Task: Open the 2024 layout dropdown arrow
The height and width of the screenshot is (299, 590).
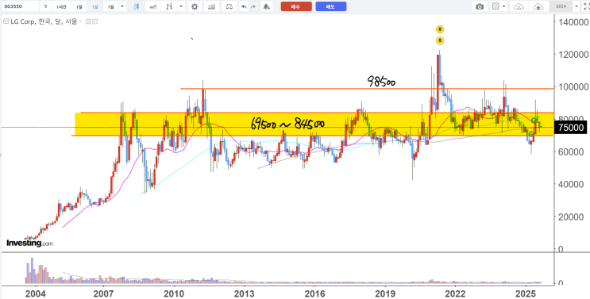Action: (x=576, y=6)
